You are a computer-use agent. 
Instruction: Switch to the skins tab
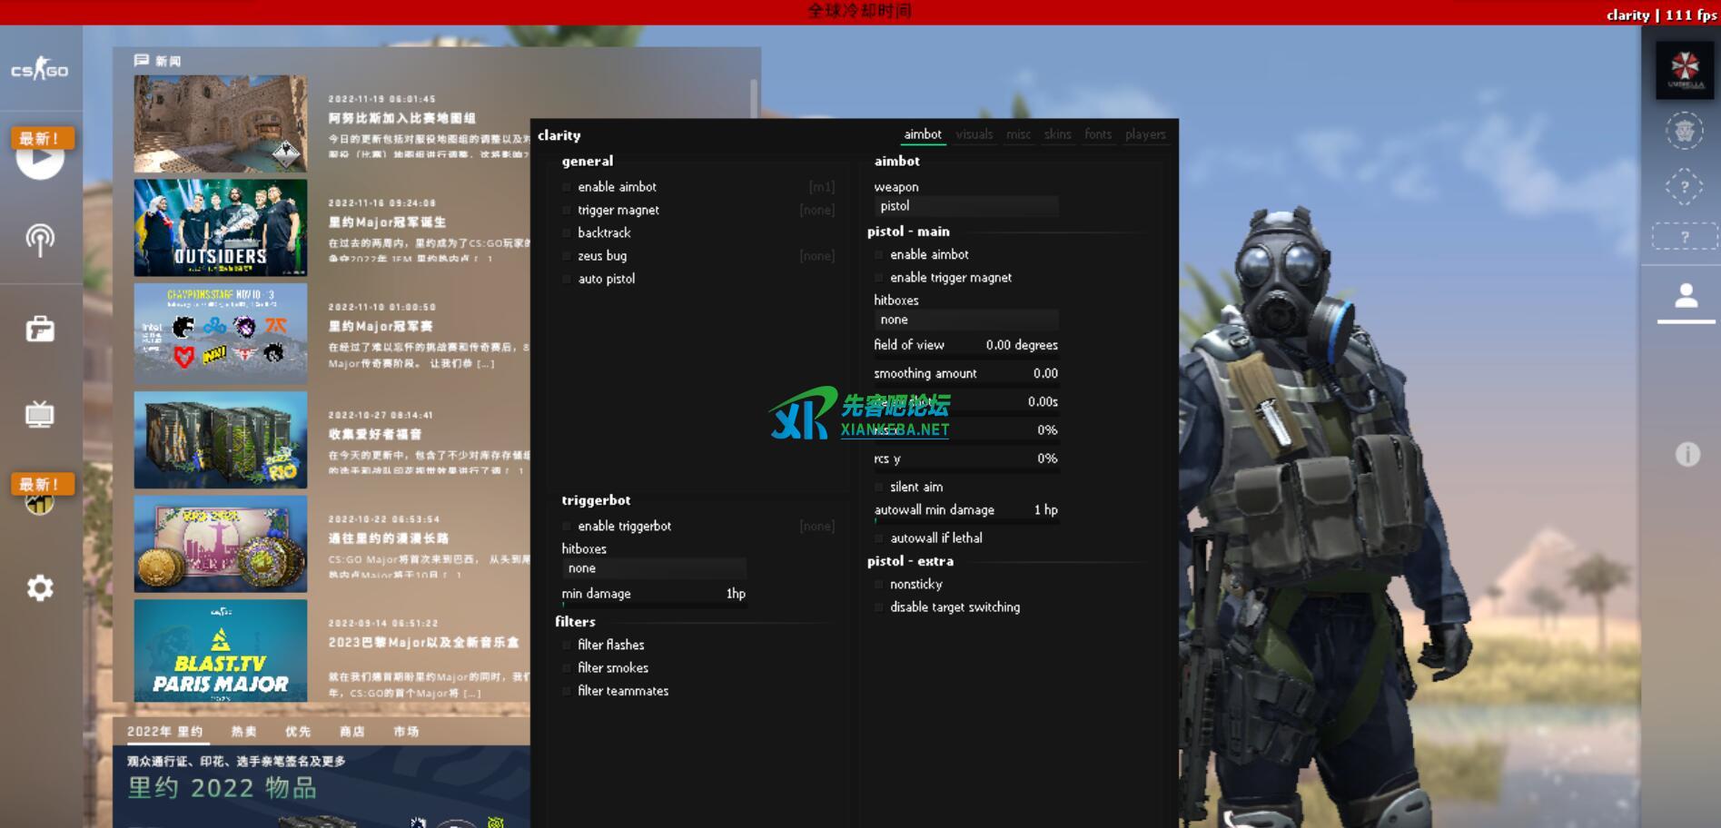1057,134
